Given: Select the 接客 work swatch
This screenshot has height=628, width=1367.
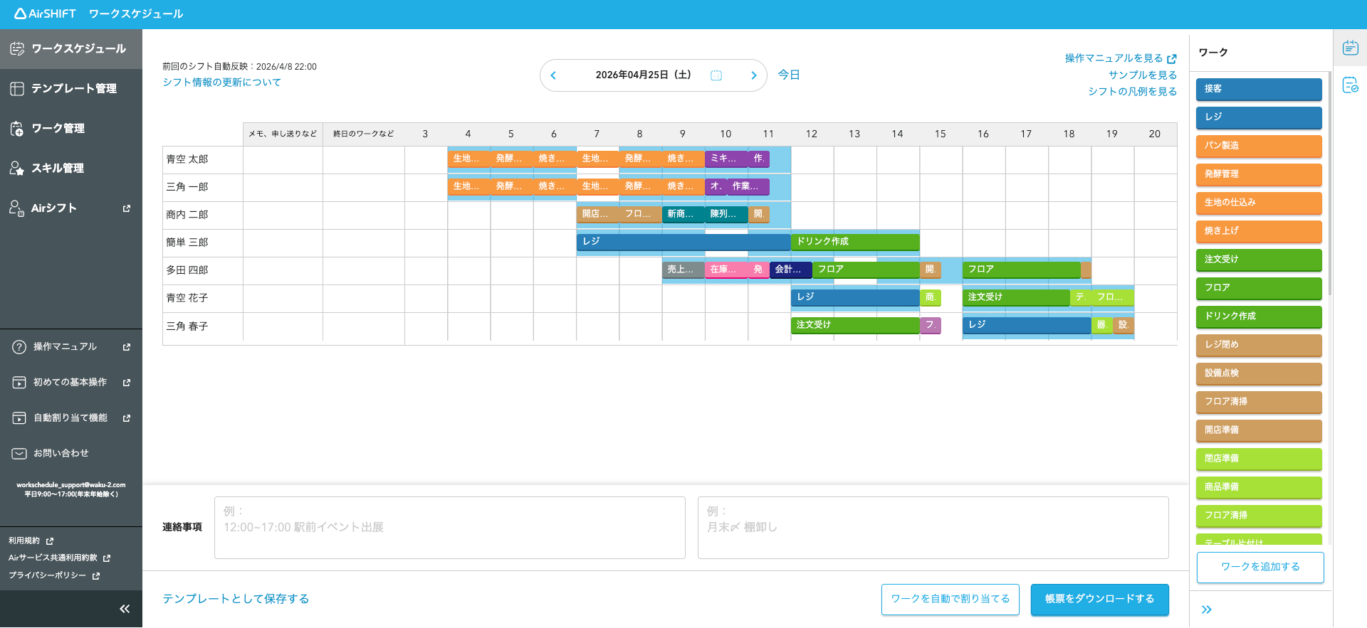Looking at the screenshot, I should [x=1259, y=89].
